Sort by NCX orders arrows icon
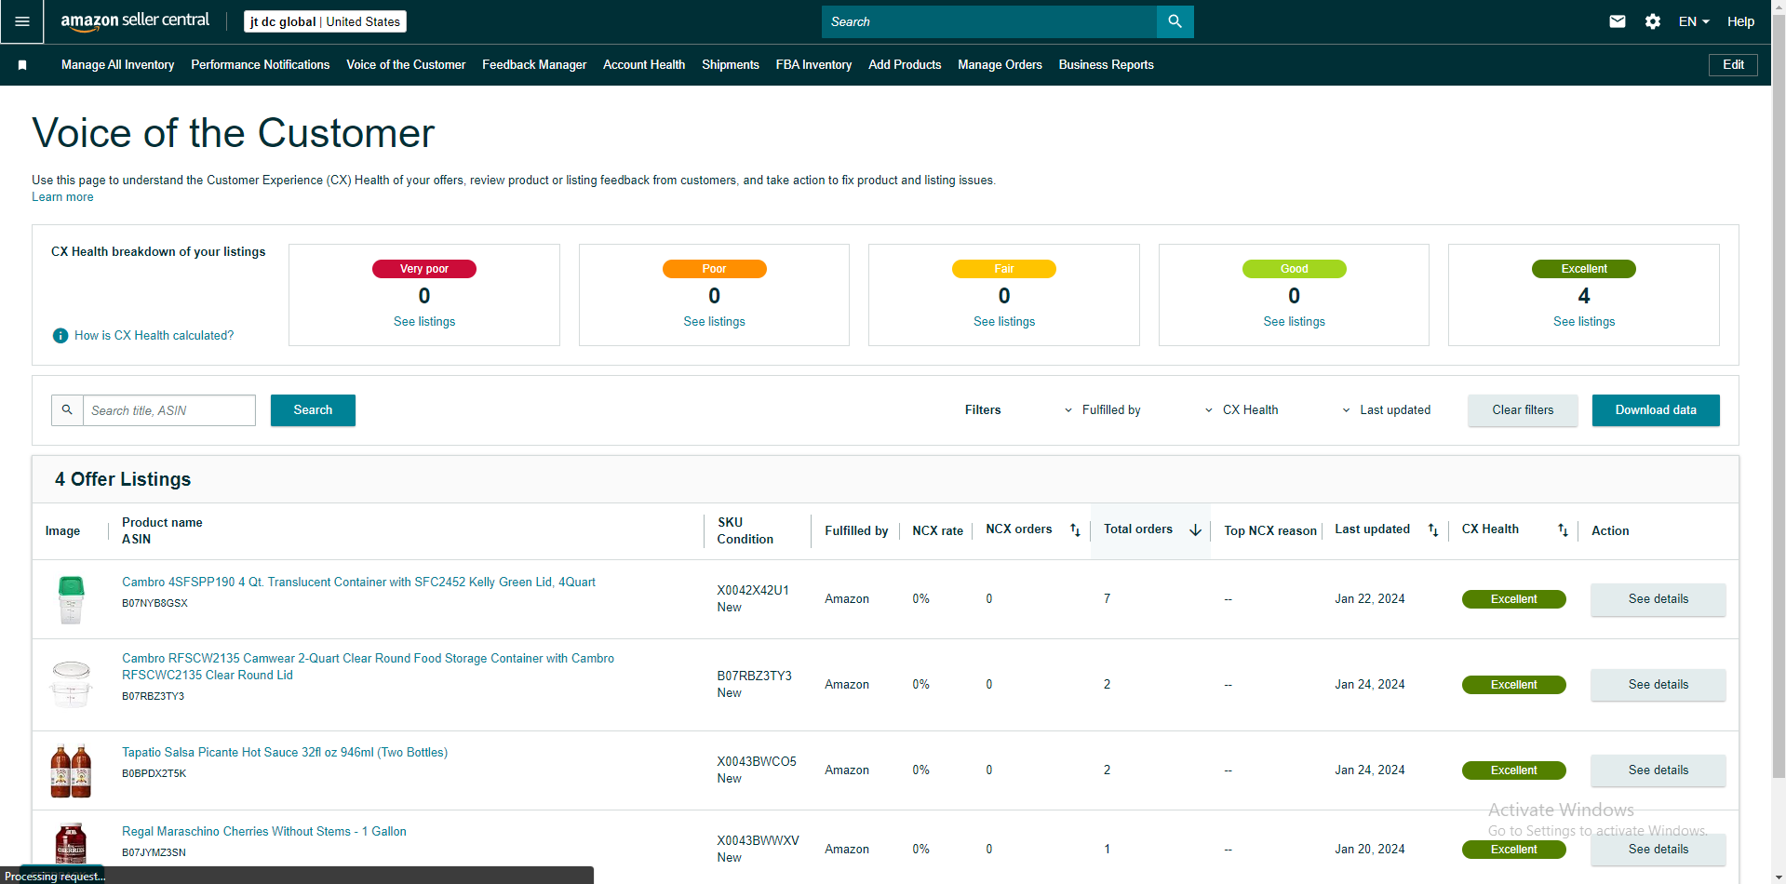The width and height of the screenshot is (1786, 884). click(1075, 530)
